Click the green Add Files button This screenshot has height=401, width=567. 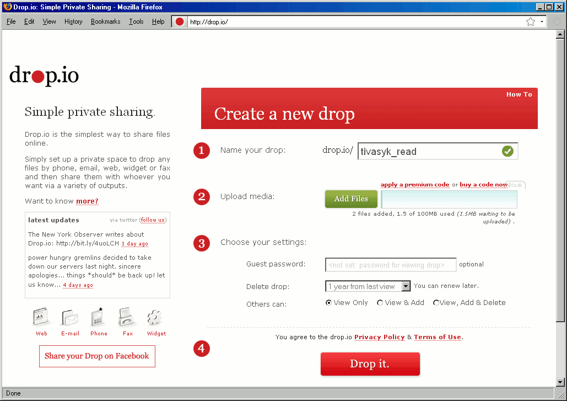click(351, 199)
